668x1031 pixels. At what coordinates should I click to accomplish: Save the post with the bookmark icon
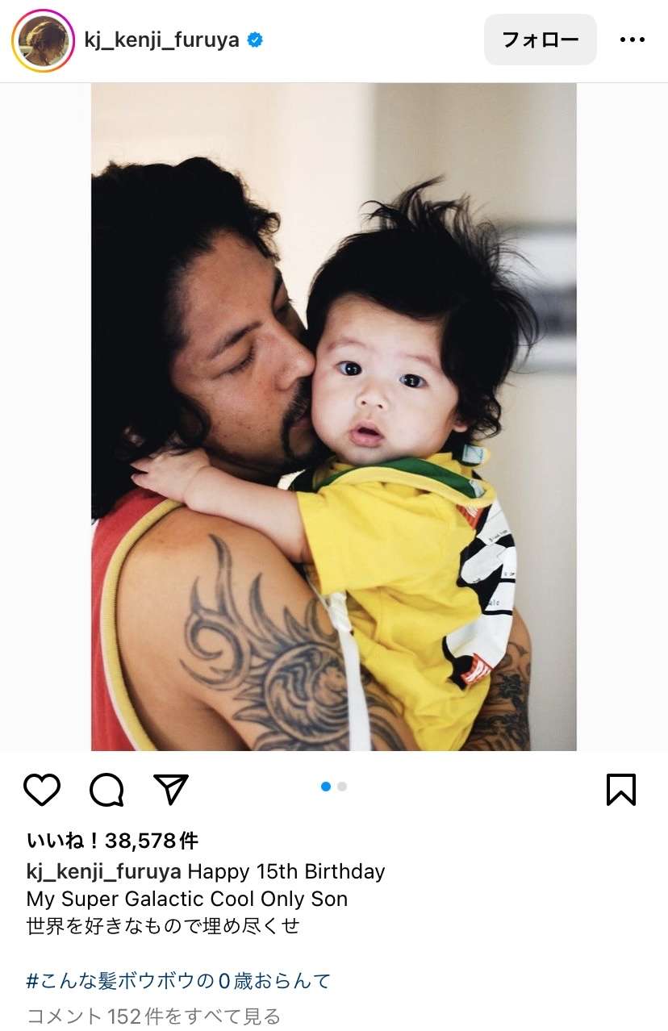pyautogui.click(x=621, y=790)
